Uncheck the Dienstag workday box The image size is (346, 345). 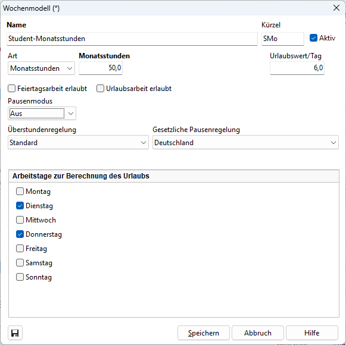tap(20, 205)
